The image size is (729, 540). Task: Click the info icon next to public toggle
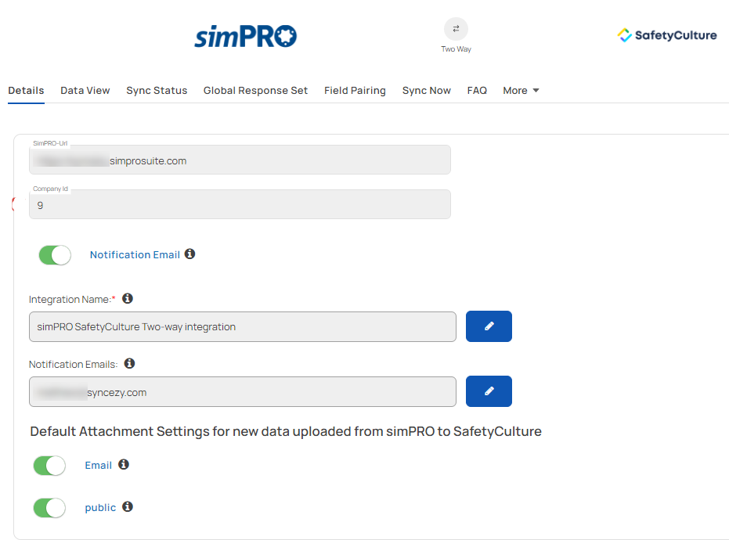(x=128, y=506)
